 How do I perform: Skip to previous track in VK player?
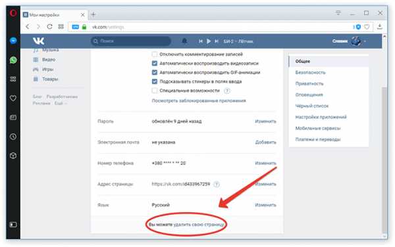[201, 41]
